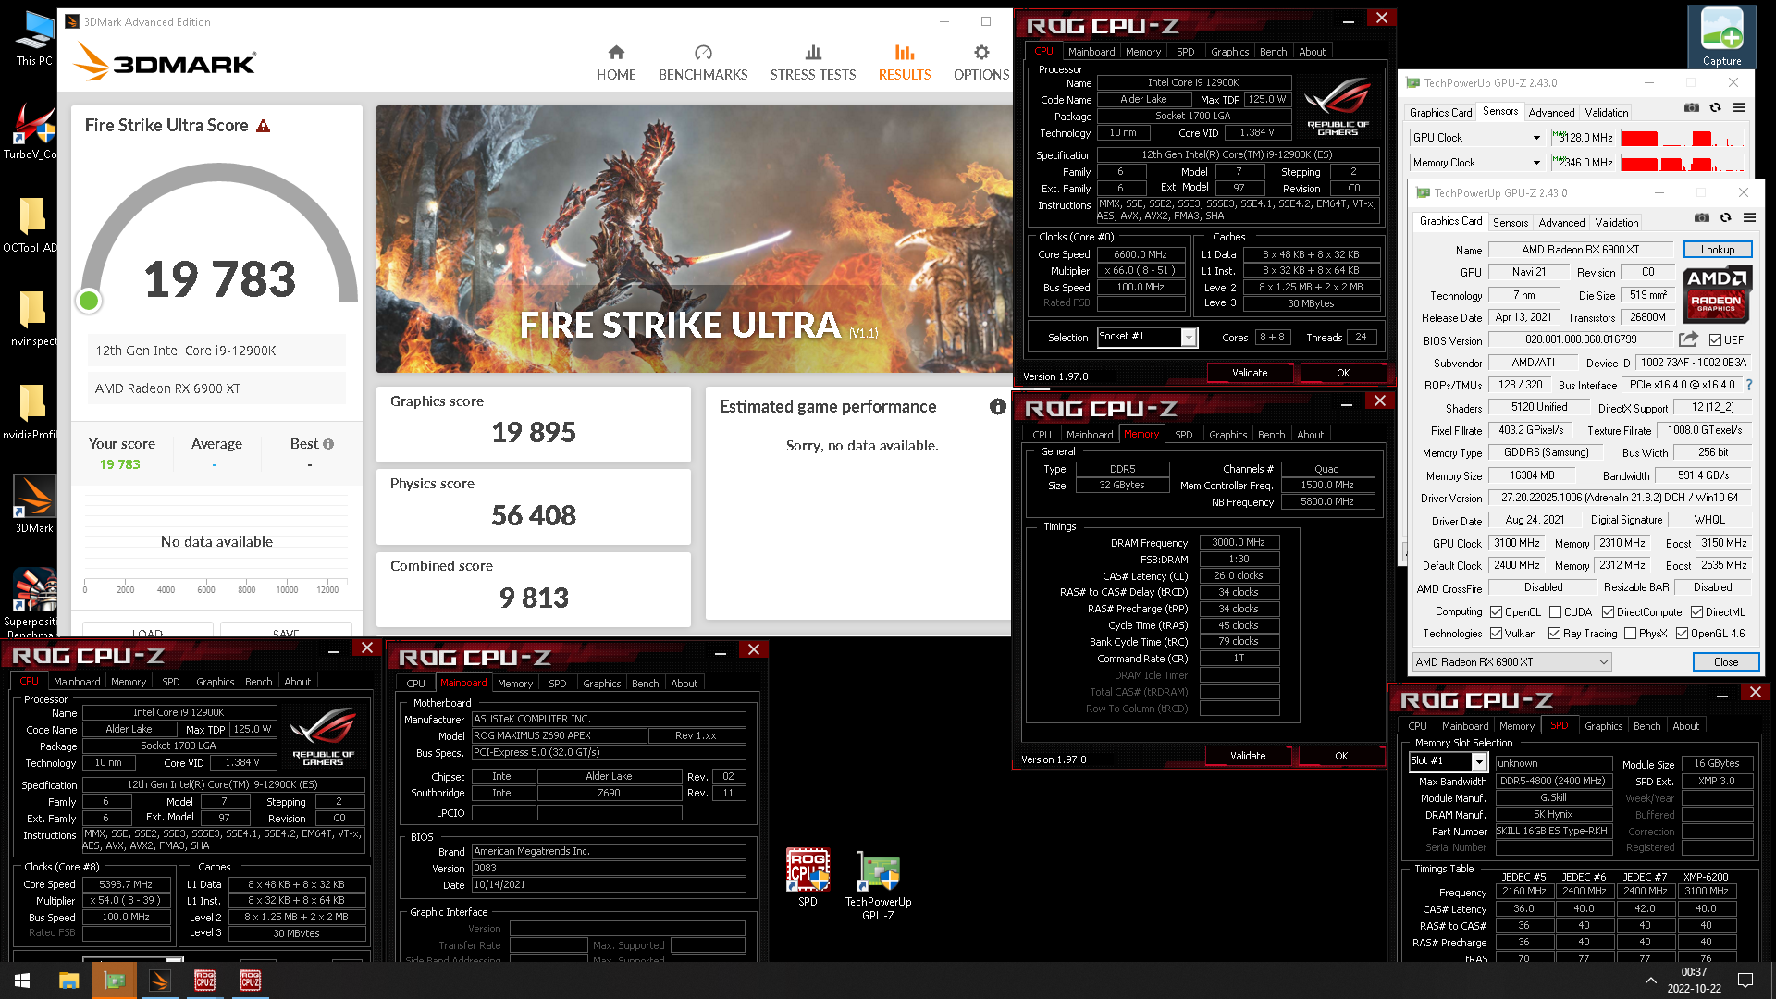This screenshot has width=1776, height=999.
Task: Click the Close button in GPU-Z
Action: point(1726,662)
